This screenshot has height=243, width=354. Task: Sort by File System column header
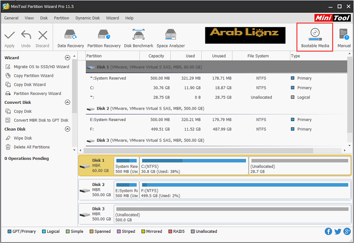[x=261, y=56]
